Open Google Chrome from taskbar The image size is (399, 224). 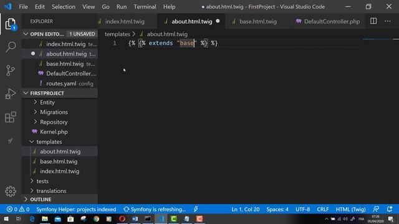(96, 218)
